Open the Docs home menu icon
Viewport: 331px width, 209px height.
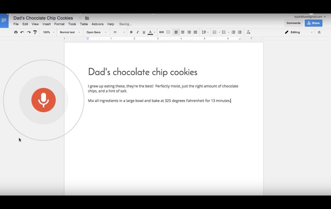point(4,21)
